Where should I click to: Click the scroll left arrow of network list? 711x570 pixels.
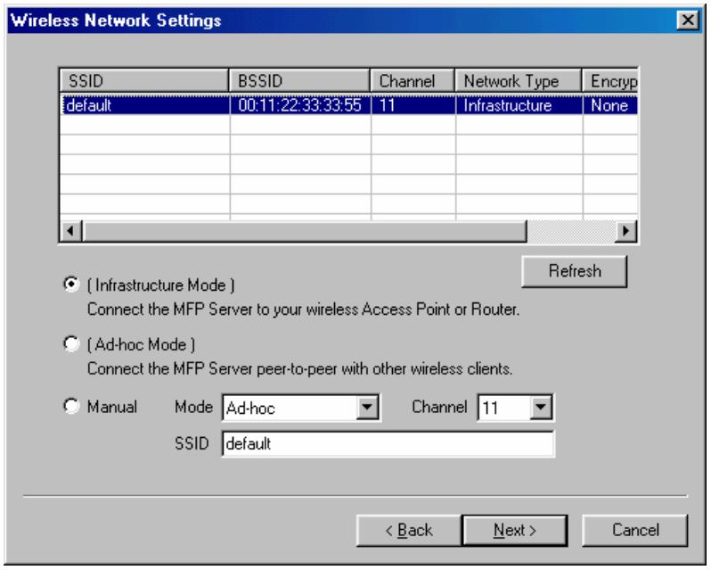[70, 231]
